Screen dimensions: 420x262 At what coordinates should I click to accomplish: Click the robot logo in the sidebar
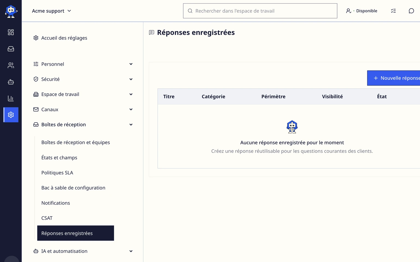tap(11, 11)
